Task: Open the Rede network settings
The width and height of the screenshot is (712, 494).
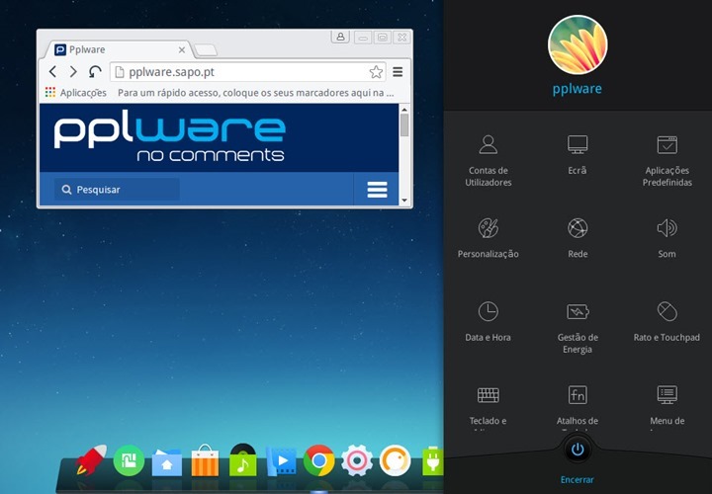Action: click(578, 239)
